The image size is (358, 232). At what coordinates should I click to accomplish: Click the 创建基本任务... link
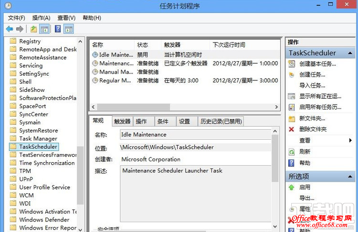pyautogui.click(x=317, y=64)
